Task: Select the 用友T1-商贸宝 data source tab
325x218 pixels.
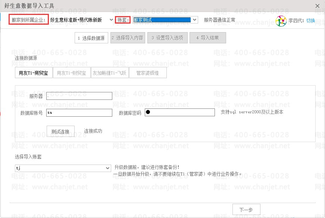Action: click(34, 73)
